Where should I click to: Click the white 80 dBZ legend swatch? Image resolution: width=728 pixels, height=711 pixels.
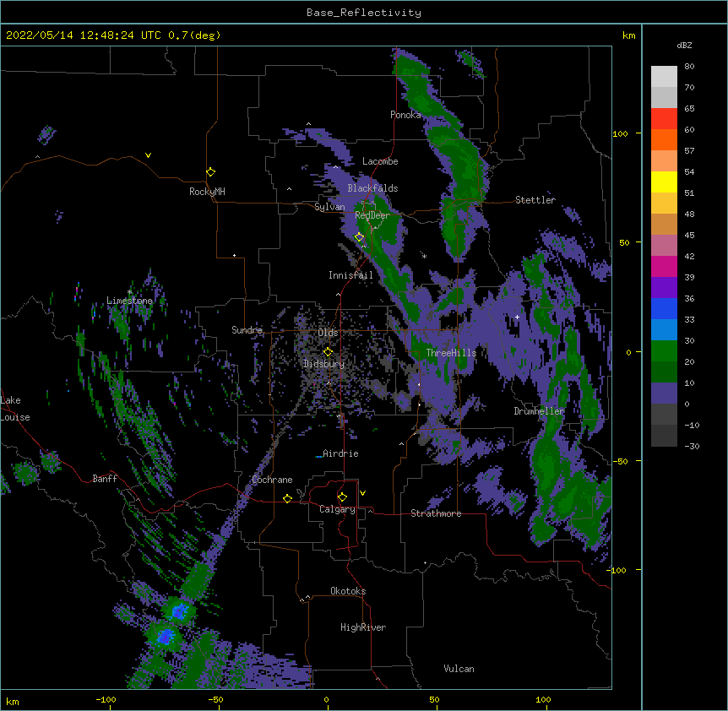tap(664, 77)
